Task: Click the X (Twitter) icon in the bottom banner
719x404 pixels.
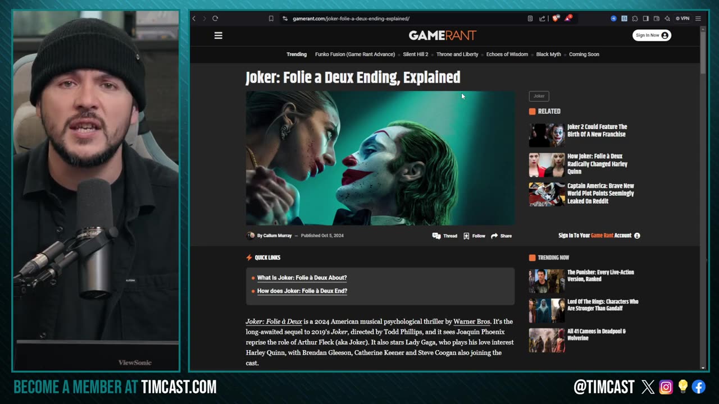Action: [648, 387]
